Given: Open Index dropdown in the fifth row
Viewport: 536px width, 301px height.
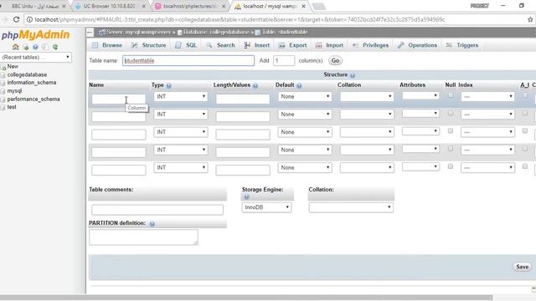Looking at the screenshot, I should (487, 167).
